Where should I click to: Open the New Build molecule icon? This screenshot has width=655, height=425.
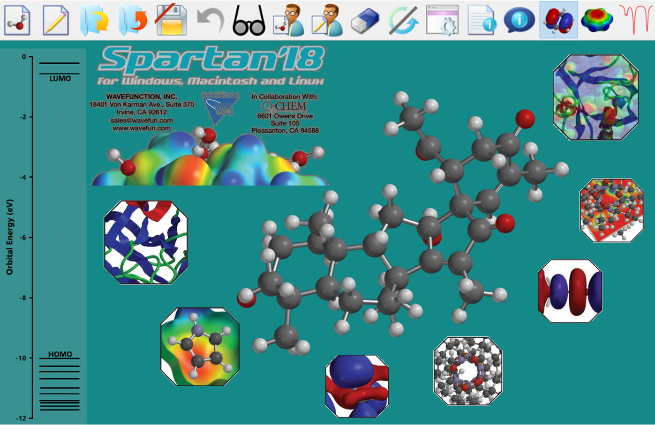point(17,20)
